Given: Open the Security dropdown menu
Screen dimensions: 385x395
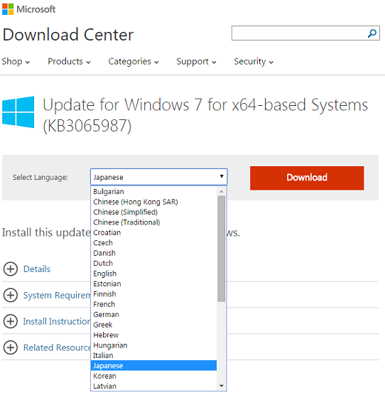Looking at the screenshot, I should [254, 62].
